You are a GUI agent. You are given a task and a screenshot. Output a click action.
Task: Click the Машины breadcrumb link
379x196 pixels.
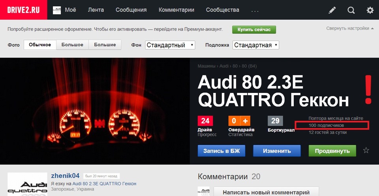206,66
